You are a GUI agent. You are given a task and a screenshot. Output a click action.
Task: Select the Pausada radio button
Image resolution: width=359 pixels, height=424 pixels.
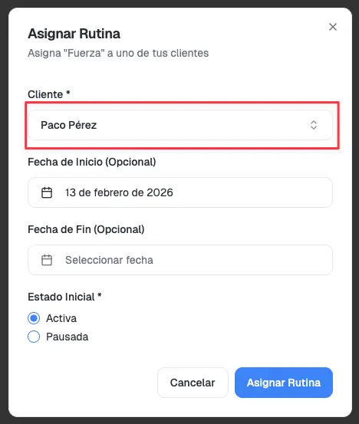(x=34, y=337)
